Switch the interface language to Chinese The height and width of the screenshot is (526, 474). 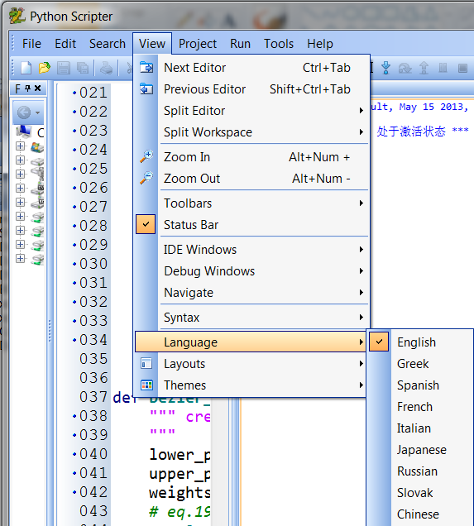tap(421, 514)
